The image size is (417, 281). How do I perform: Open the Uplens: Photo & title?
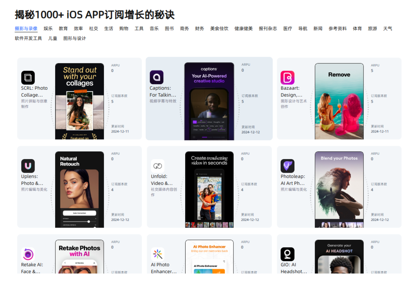coord(32,180)
